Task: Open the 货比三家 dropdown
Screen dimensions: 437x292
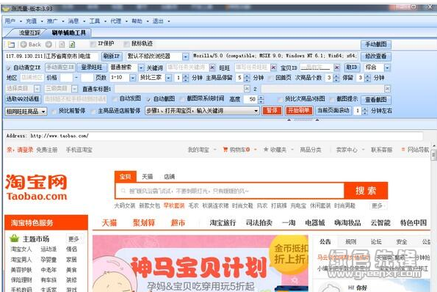Action: click(x=169, y=78)
